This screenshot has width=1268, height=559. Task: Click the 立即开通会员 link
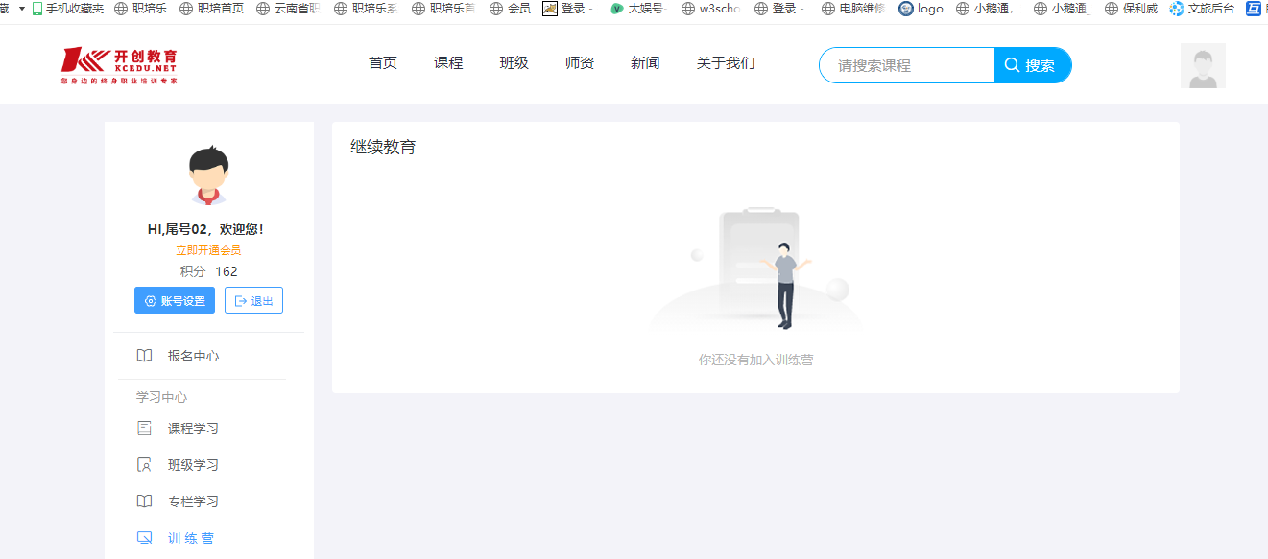click(x=208, y=250)
